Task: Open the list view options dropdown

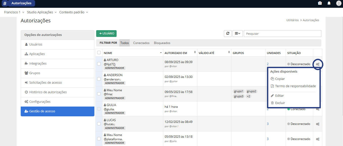Action: [x=237, y=33]
